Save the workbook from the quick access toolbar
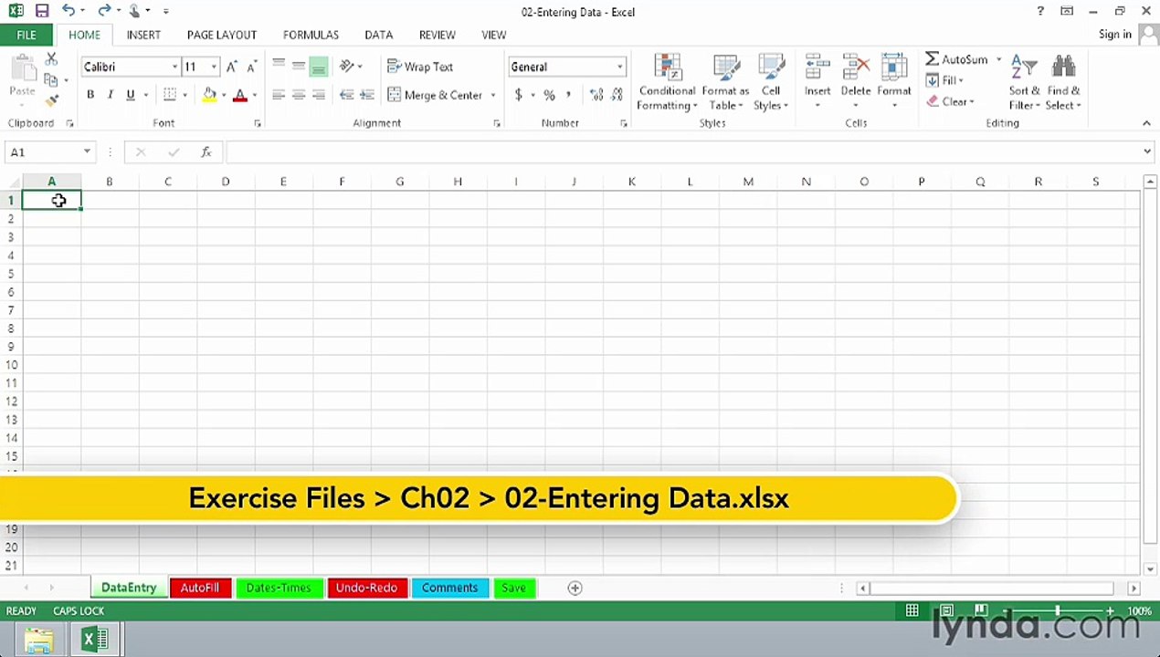 (x=42, y=11)
